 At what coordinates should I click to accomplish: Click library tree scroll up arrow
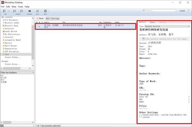click(x=33, y=18)
